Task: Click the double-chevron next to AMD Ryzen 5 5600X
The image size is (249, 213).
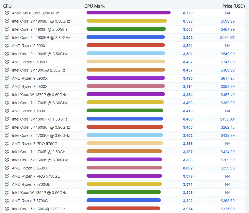Action: pyautogui.click(x=7, y=168)
